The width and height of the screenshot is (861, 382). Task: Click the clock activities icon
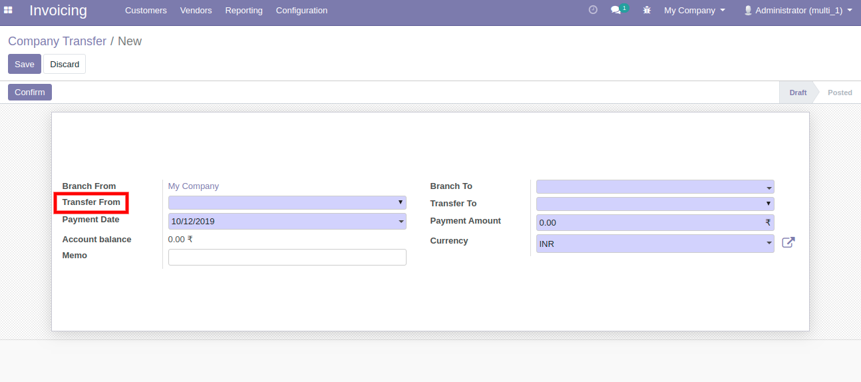[x=593, y=10]
